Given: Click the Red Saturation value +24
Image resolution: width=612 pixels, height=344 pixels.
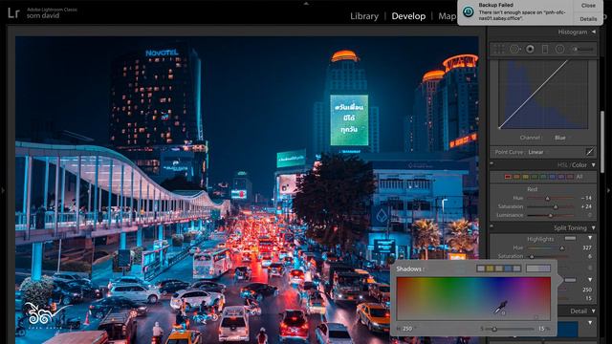Looking at the screenshot, I should (586, 206).
